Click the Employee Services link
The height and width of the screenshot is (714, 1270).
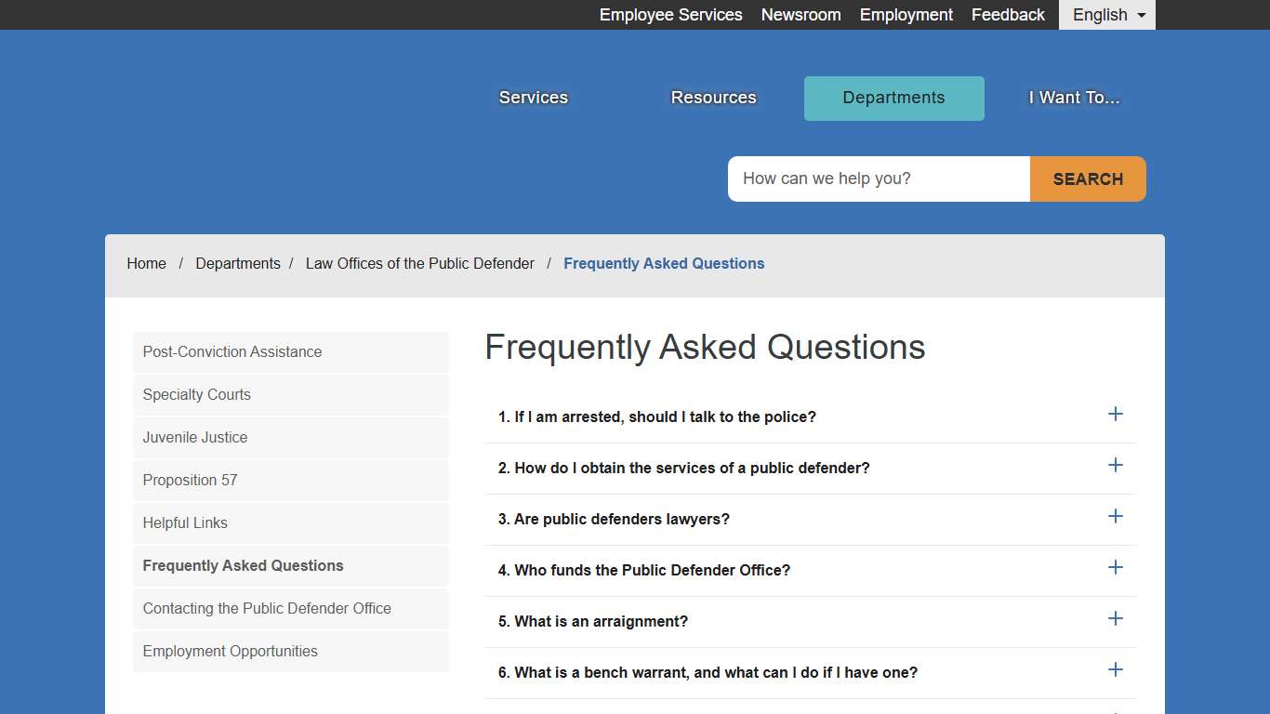(670, 15)
